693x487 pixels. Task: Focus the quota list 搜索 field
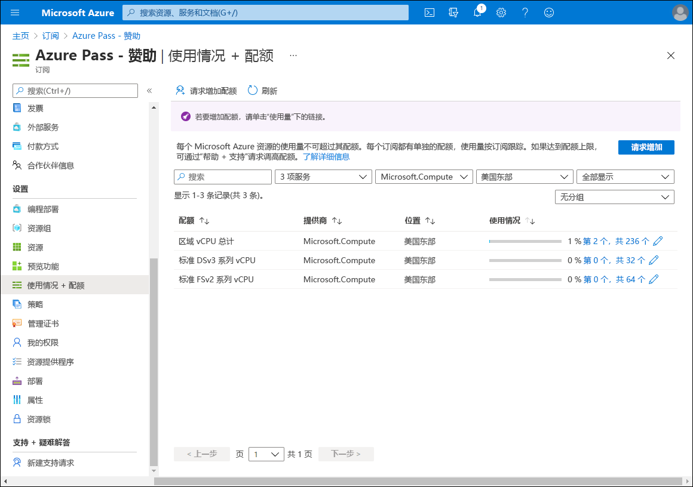click(223, 177)
